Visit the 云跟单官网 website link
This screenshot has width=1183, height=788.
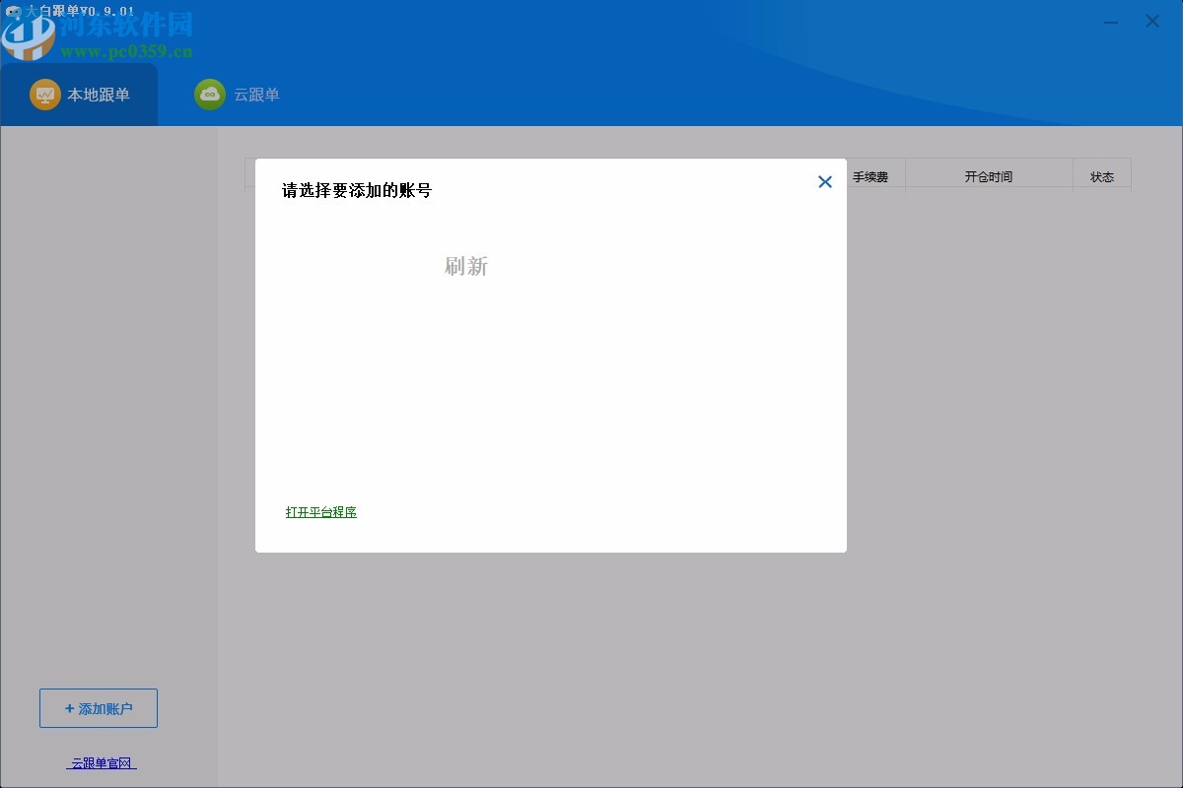[99, 762]
